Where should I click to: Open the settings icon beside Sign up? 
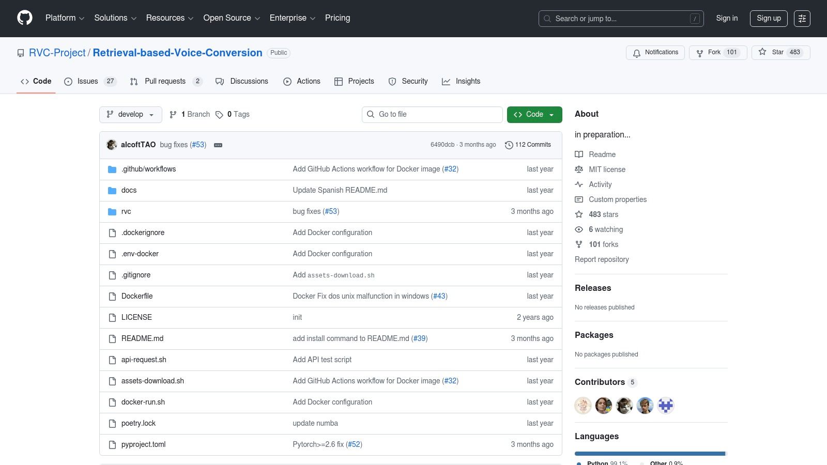click(x=802, y=19)
